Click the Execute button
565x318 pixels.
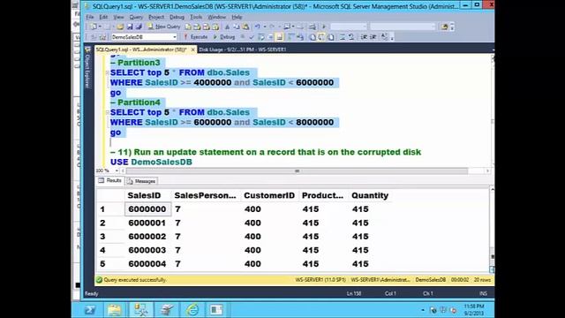click(196, 37)
